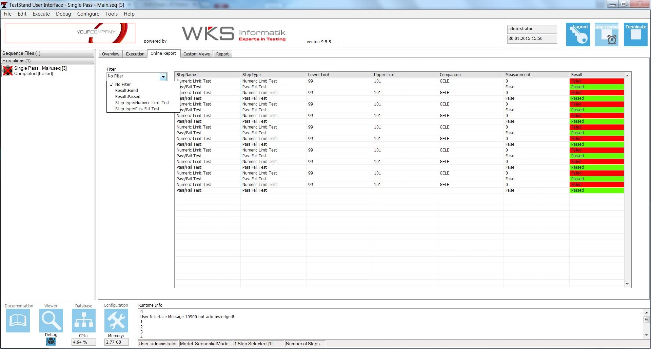Open the Documentation book icon
The height and width of the screenshot is (349, 651).
(18, 320)
